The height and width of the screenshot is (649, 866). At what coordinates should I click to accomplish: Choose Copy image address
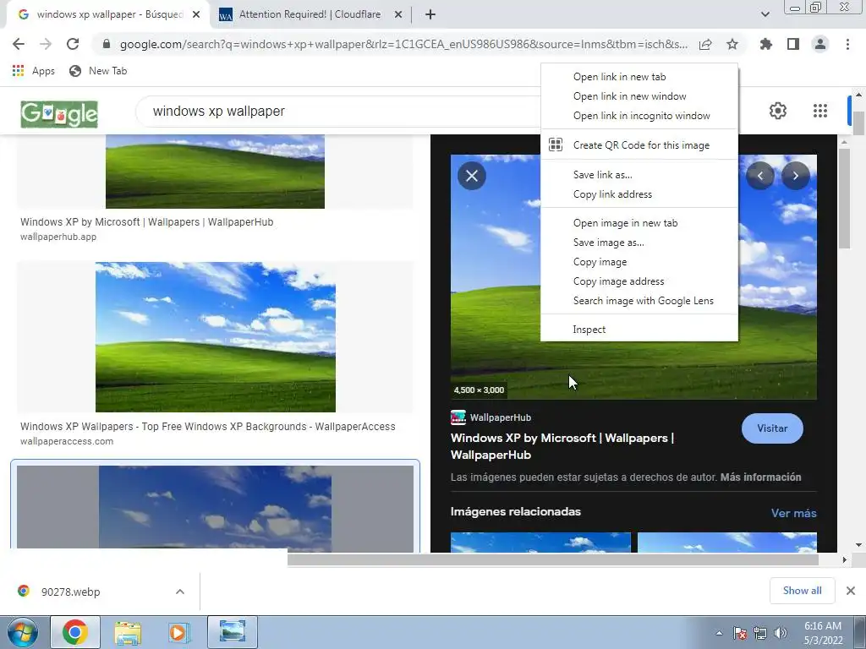pos(639,281)
